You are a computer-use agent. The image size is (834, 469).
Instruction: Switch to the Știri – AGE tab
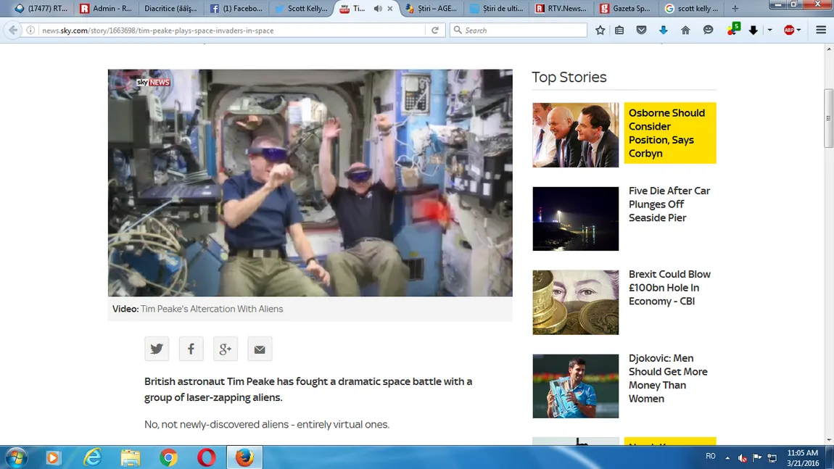click(430, 9)
